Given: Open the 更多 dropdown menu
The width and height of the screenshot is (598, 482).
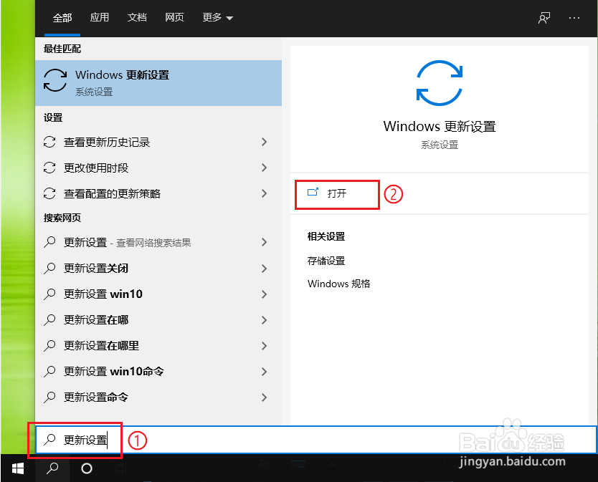Looking at the screenshot, I should 217,17.
